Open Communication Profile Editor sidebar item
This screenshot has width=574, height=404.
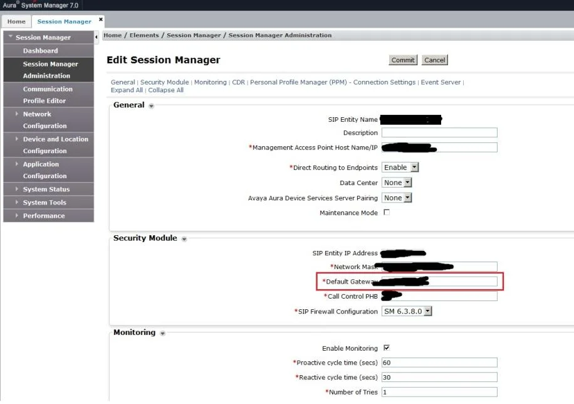point(48,95)
